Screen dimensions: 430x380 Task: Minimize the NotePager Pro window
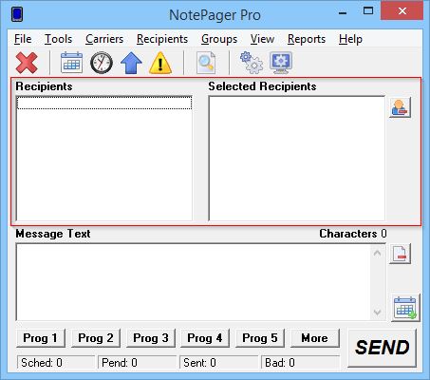(x=343, y=12)
